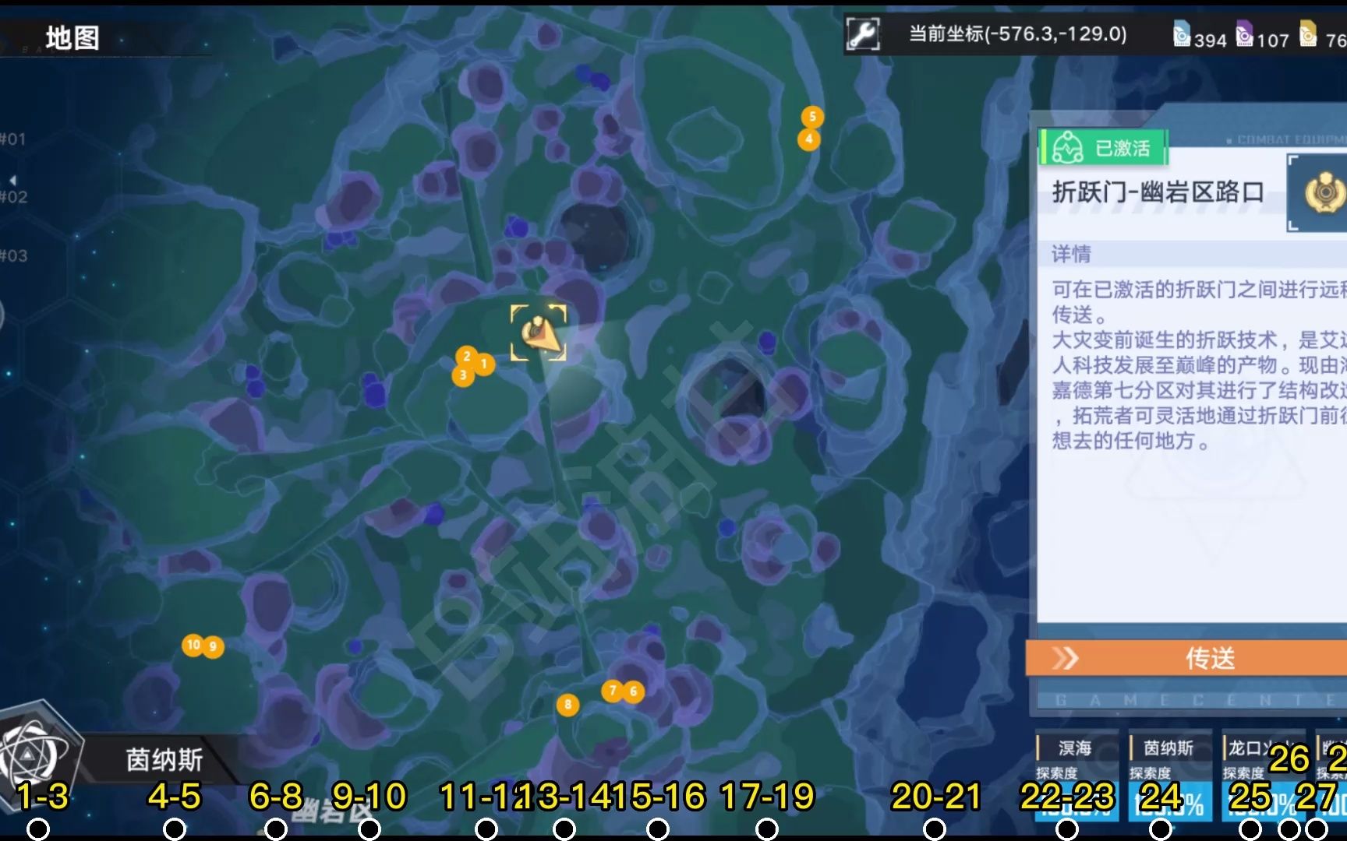Jump to the 4-5 timeline marker
This screenshot has width=1347, height=841.
click(x=175, y=829)
